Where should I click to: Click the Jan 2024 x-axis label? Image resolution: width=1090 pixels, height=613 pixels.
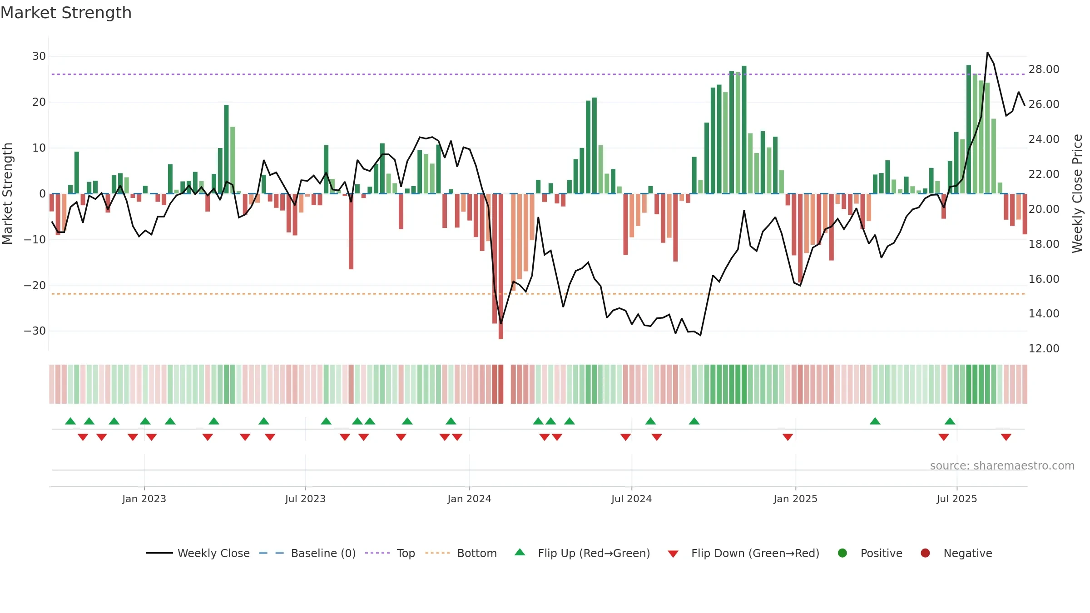coord(469,499)
